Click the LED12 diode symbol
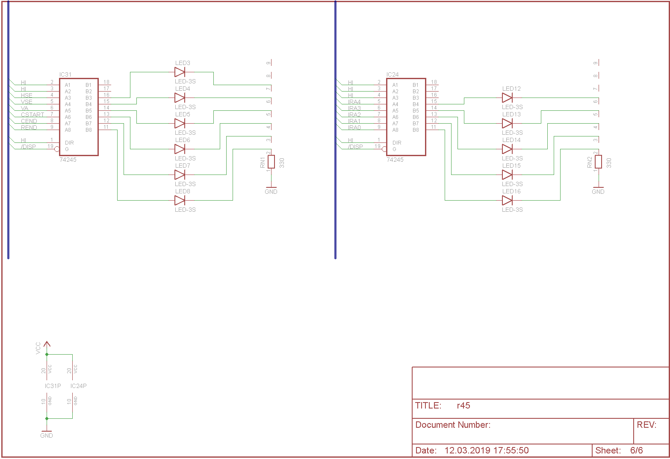Viewport: 670px width, 459px height. pos(507,98)
